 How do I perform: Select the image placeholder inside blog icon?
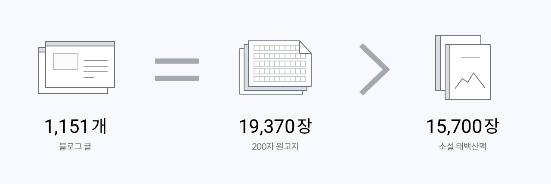65,61
